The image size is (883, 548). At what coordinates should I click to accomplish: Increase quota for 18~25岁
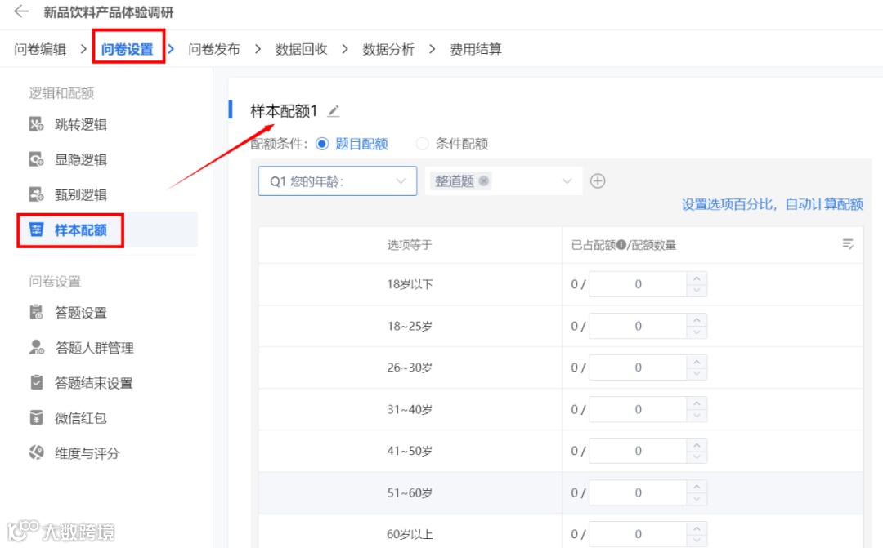click(x=697, y=320)
